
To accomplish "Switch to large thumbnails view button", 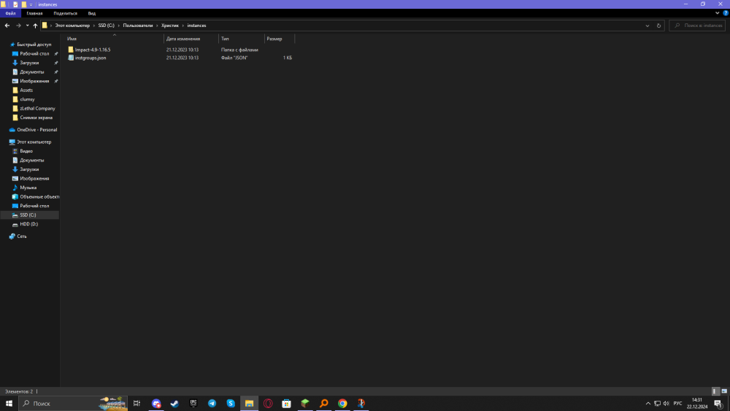I will point(724,391).
